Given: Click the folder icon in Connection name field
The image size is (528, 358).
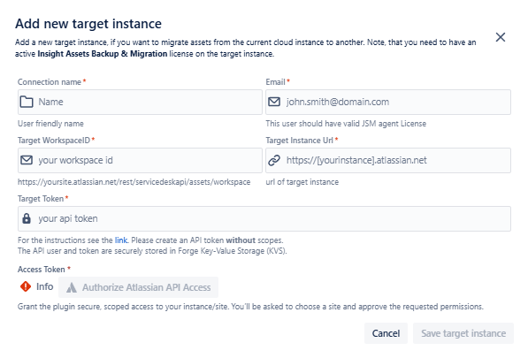Looking at the screenshot, I should pyautogui.click(x=27, y=102).
